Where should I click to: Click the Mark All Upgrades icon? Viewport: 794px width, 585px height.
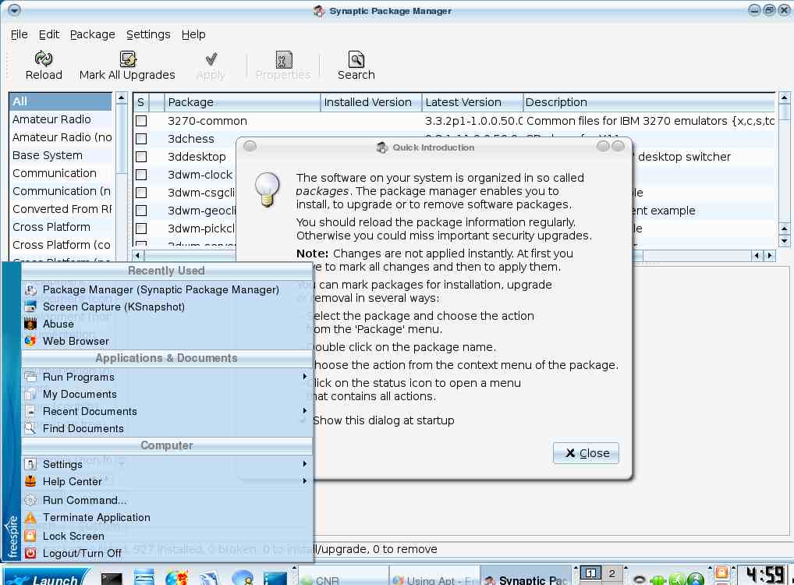tap(128, 58)
